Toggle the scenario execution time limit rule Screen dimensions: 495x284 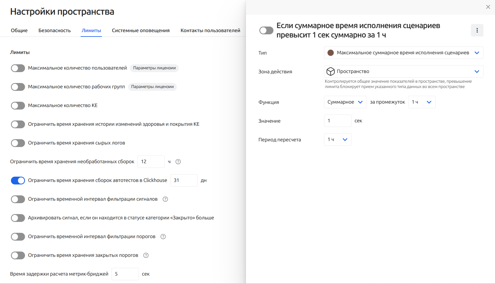(266, 30)
